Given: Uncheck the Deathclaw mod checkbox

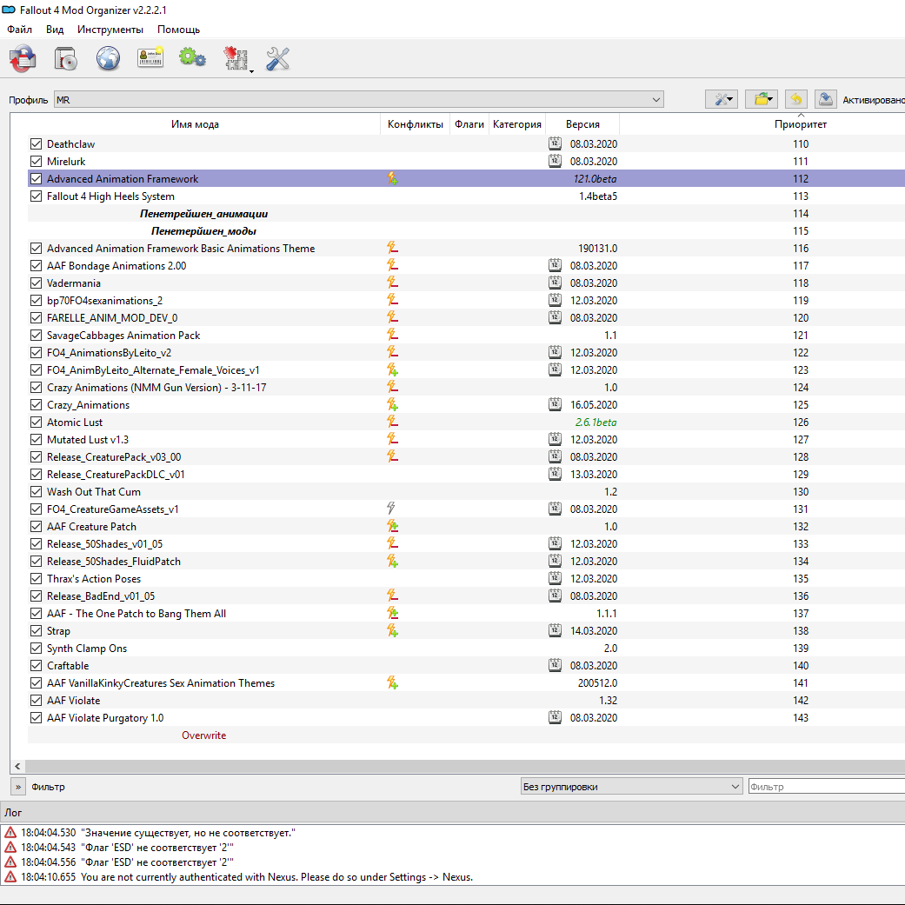Looking at the screenshot, I should tap(36, 143).
